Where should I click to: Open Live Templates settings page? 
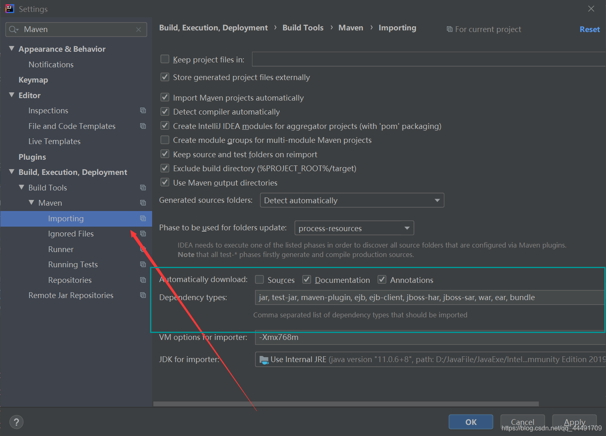pyautogui.click(x=54, y=141)
